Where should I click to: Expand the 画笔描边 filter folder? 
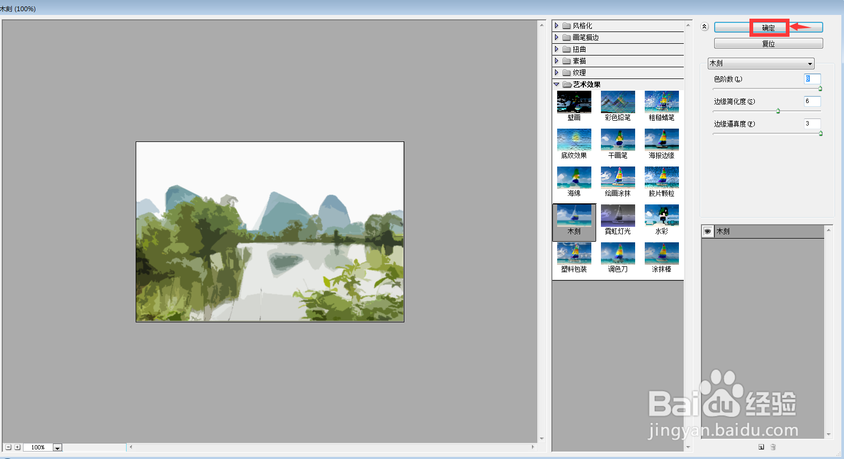pyautogui.click(x=557, y=37)
